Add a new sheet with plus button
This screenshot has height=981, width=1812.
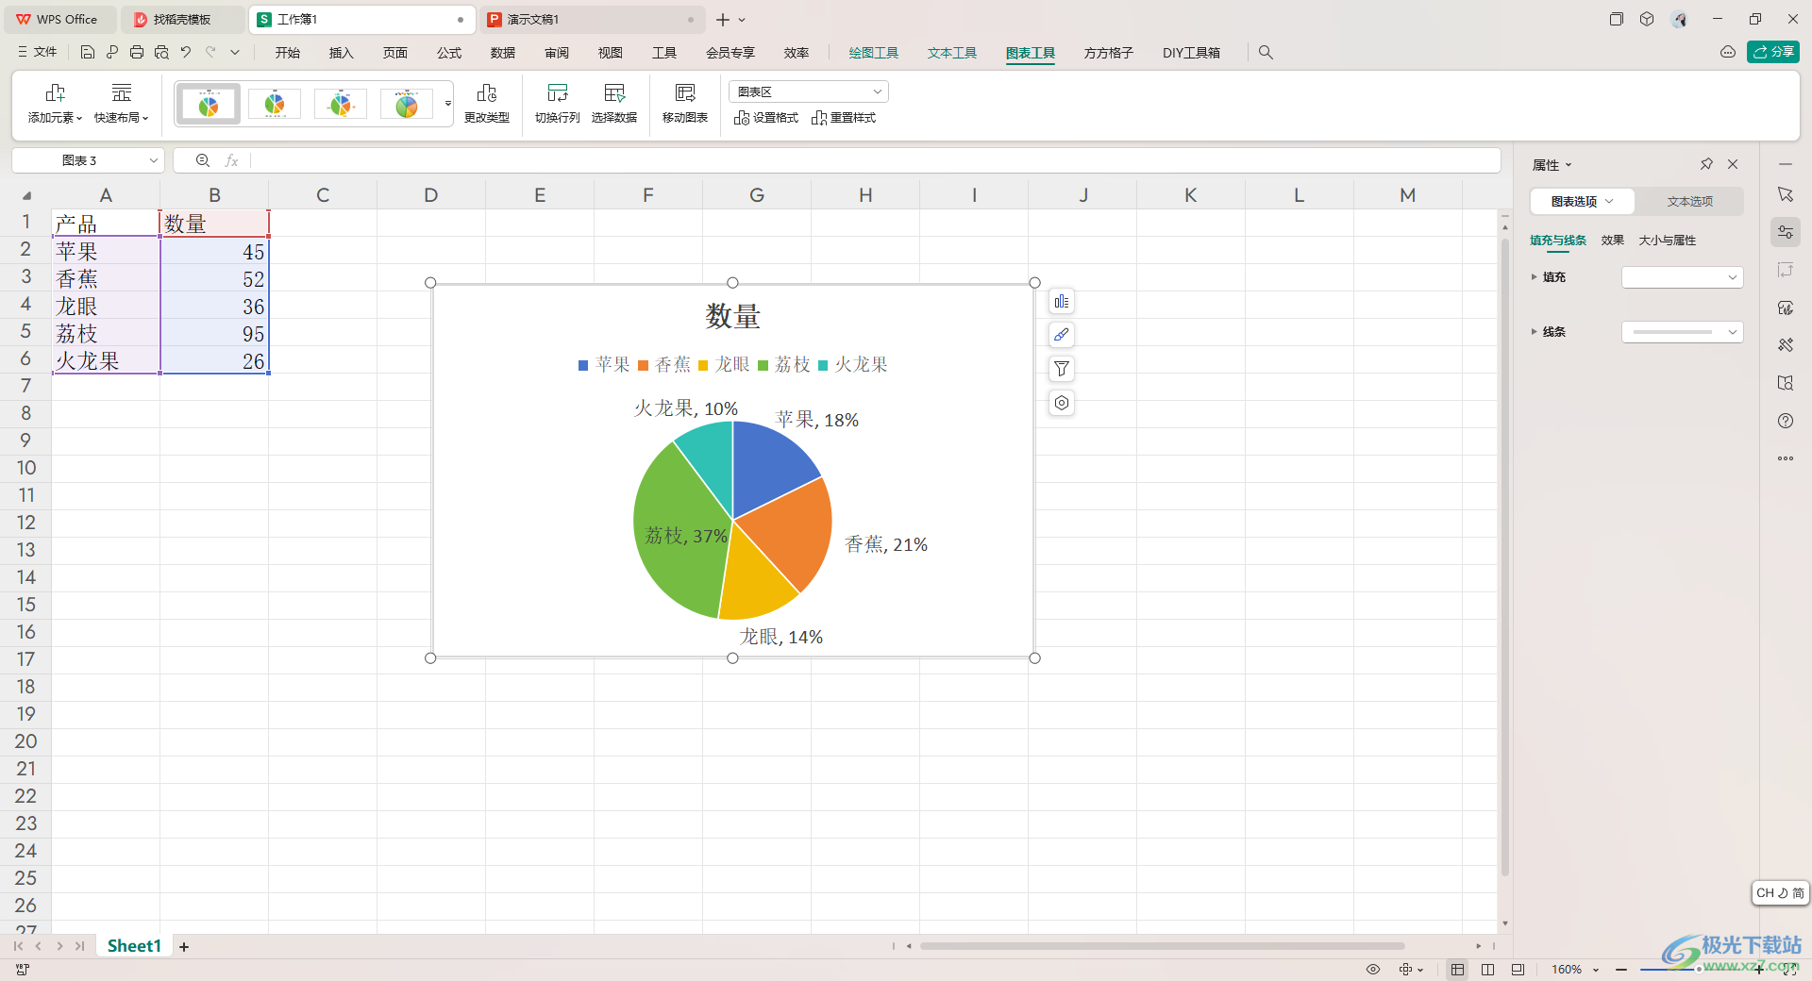[x=184, y=946]
